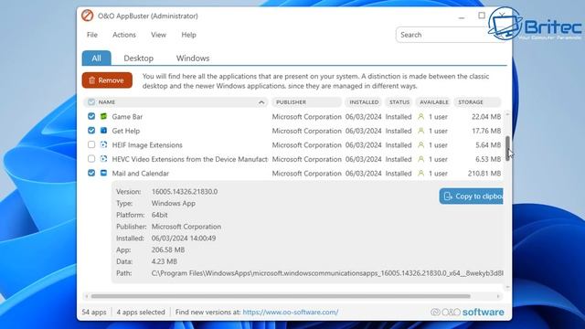Click the vertical scrollbar down arrow
585x329 pixels.
(x=507, y=287)
